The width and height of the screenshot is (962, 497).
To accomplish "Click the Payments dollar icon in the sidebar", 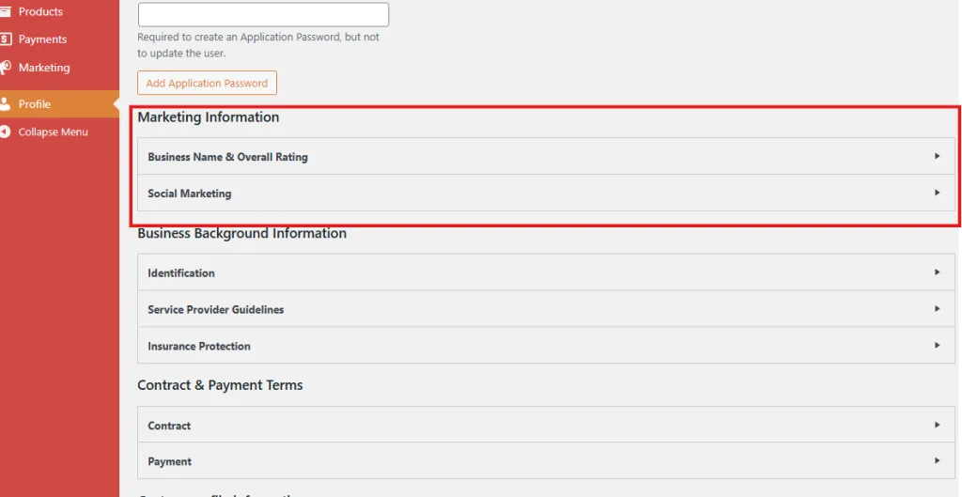I will point(5,39).
